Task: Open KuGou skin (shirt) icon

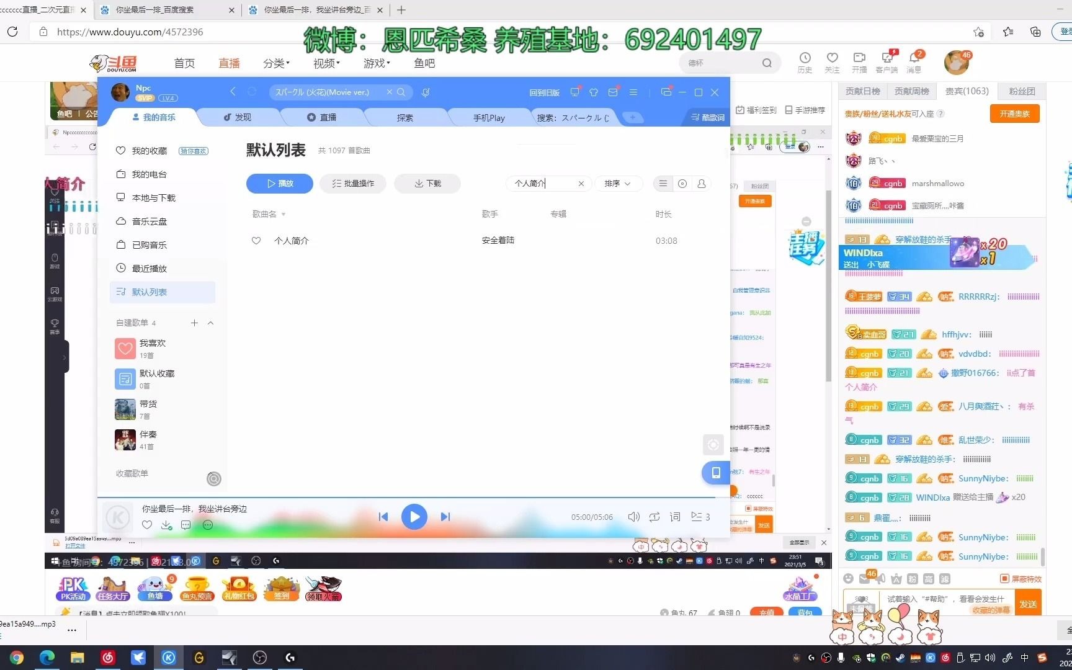Action: point(594,92)
